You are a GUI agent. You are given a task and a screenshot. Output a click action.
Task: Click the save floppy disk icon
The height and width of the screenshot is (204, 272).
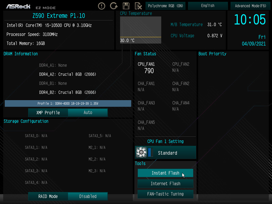(x=126, y=6)
